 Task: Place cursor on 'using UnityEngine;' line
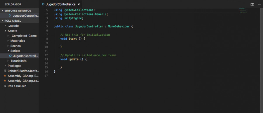(x=68, y=18)
